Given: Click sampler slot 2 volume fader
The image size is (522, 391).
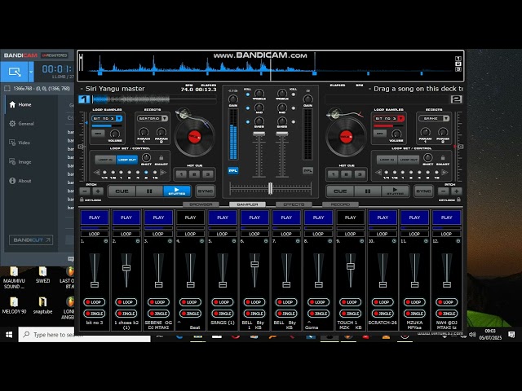Looking at the screenshot, I should [126, 268].
